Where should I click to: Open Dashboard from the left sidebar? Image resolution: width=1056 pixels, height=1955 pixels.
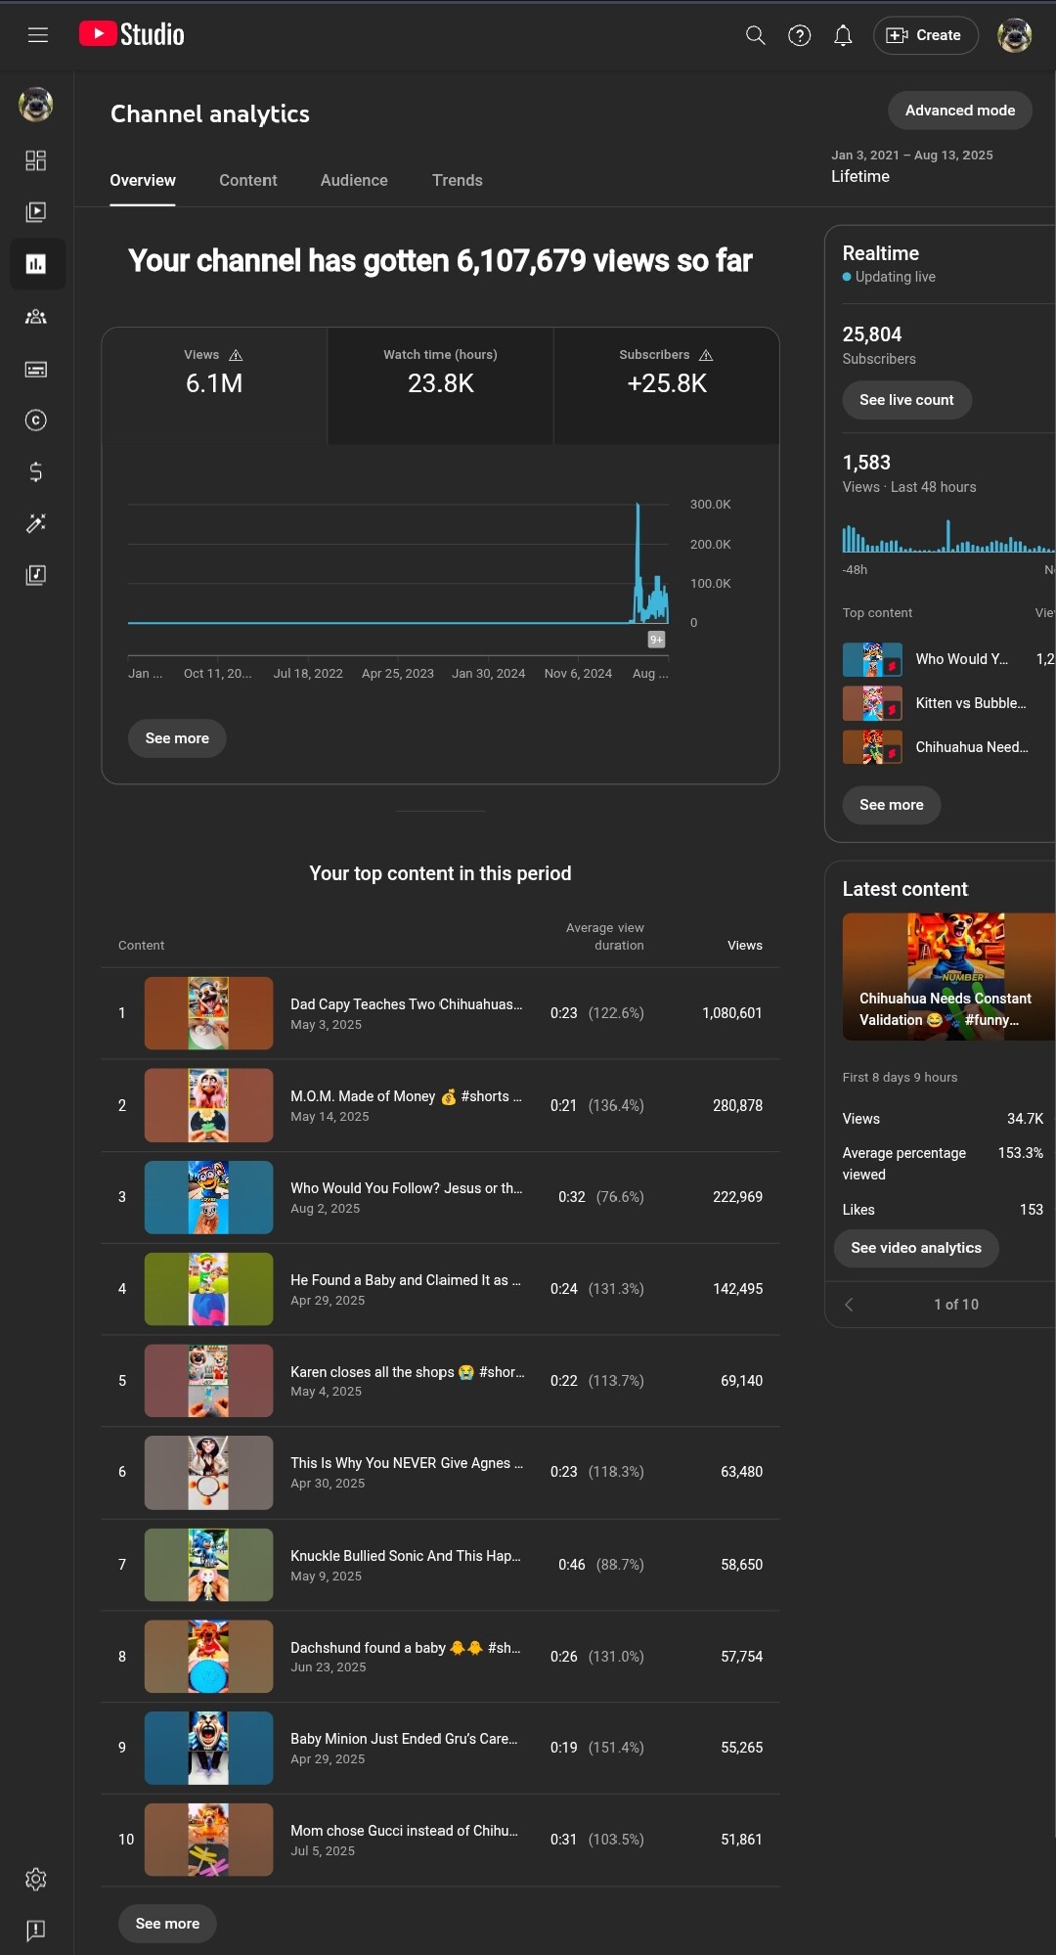tap(36, 160)
